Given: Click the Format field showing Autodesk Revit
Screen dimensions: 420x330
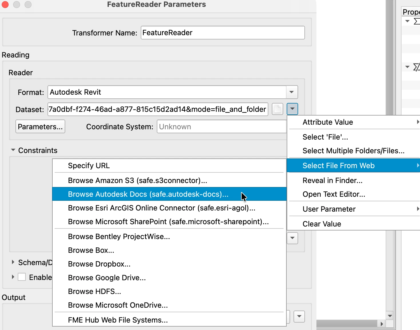Looking at the screenshot, I should (167, 92).
